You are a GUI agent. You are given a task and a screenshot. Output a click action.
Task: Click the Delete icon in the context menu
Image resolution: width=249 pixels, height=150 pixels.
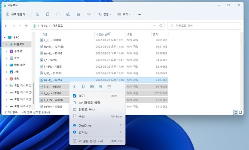tap(109, 87)
